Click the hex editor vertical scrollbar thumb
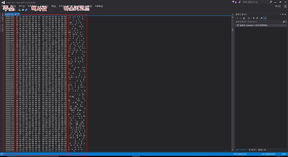Image resolution: width=288 pixels, height=157 pixels. pos(233,30)
